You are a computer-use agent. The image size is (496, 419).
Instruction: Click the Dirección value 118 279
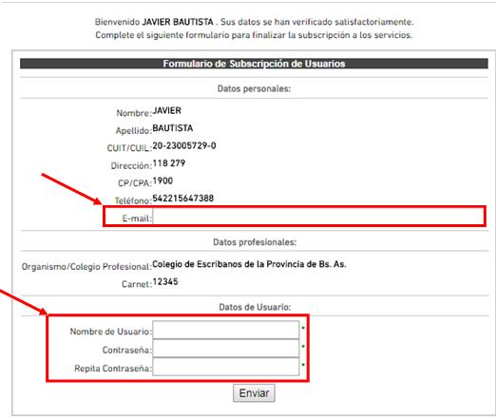pos(169,163)
